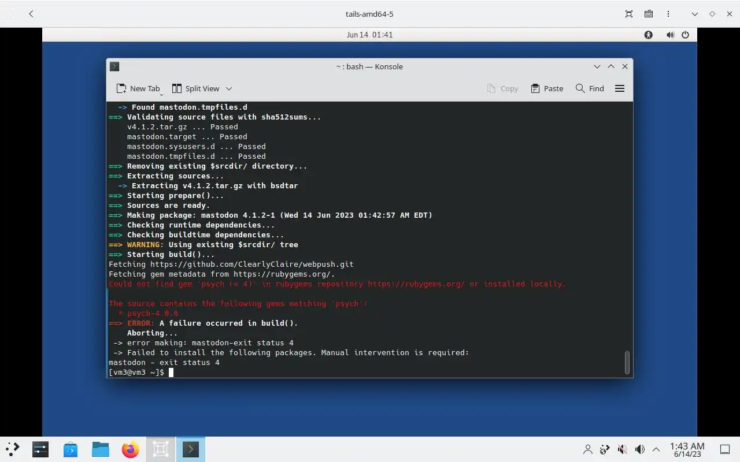Open the Konsole hamburger menu
This screenshot has width=740, height=462.
(x=620, y=88)
